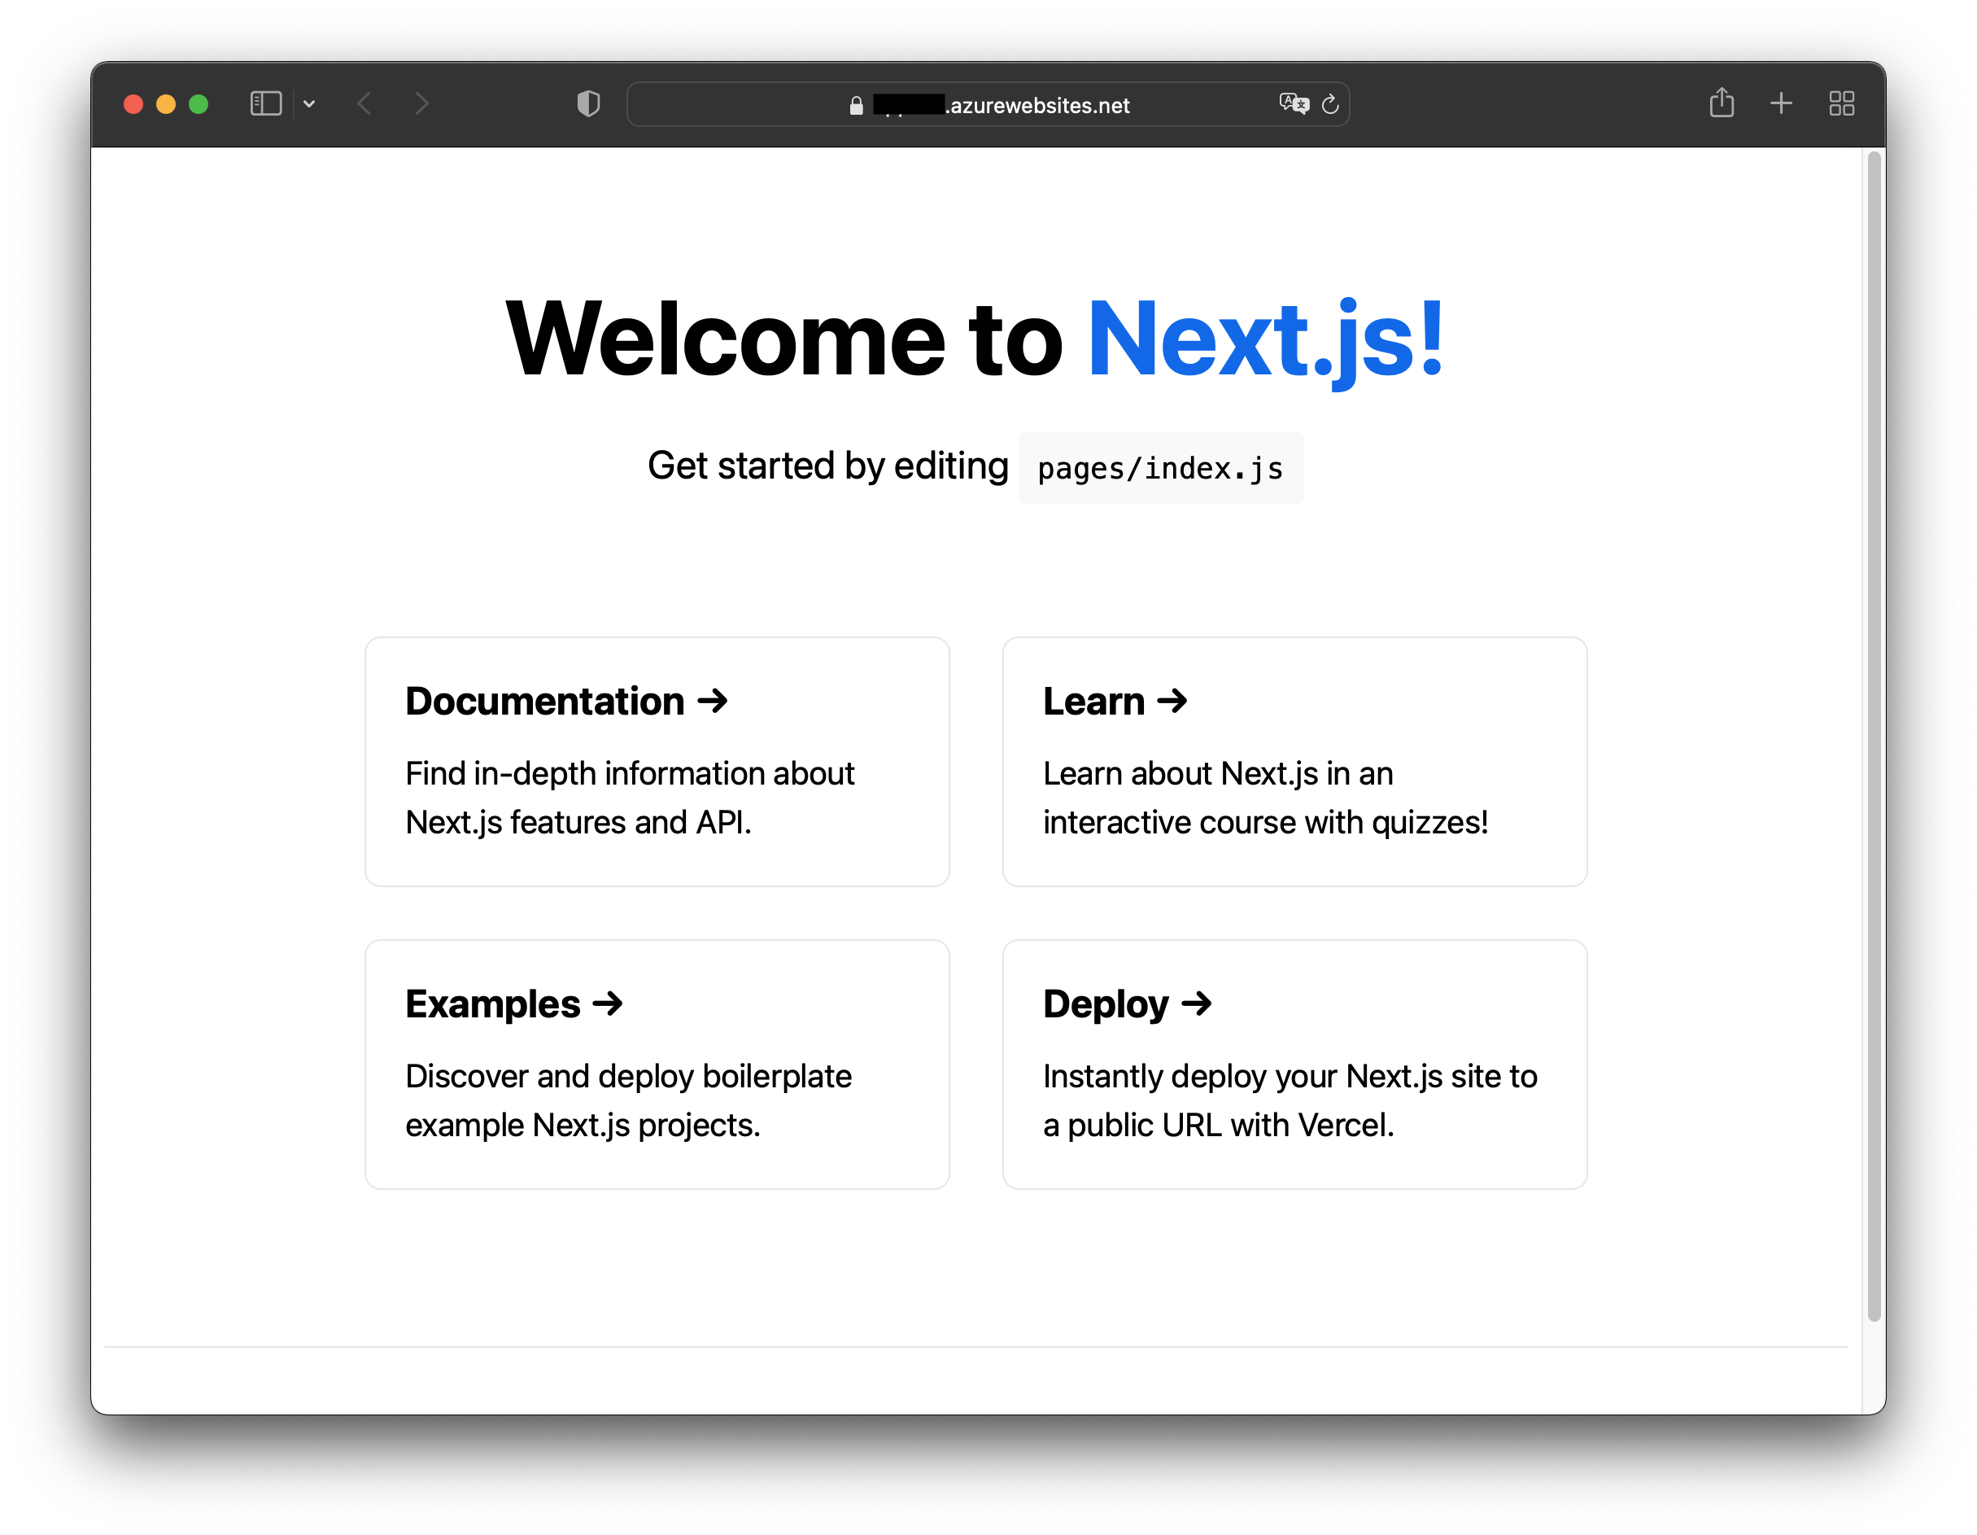This screenshot has height=1535, width=1977.
Task: Reload the current page
Action: coord(1329,105)
